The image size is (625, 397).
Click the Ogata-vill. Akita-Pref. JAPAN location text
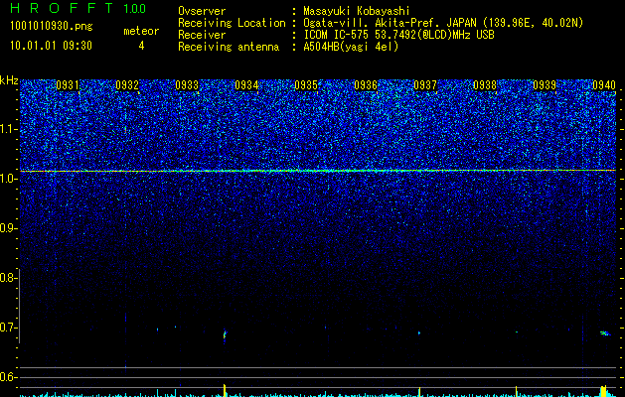(443, 23)
